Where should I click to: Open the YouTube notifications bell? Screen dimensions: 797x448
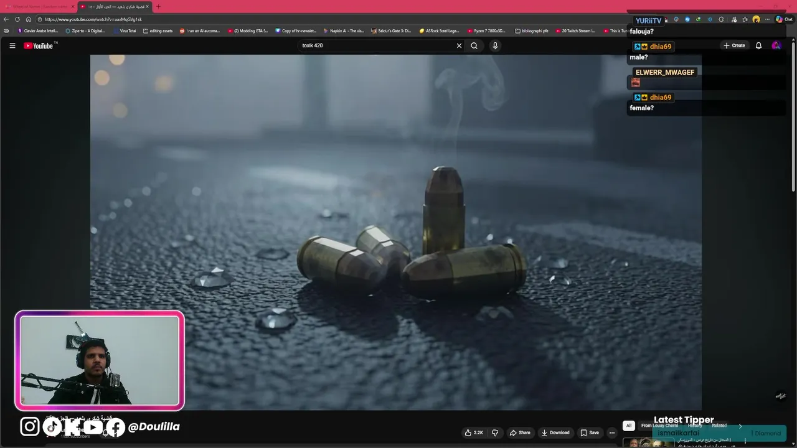(758, 45)
